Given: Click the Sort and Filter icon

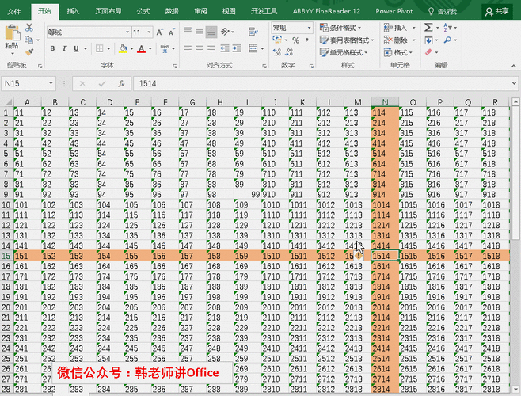Looking at the screenshot, I should pyautogui.click(x=447, y=28).
